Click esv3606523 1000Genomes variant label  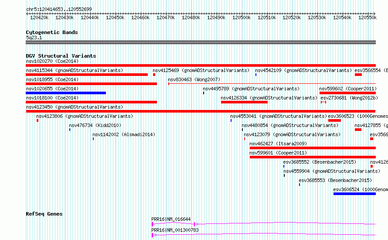(x=358, y=116)
